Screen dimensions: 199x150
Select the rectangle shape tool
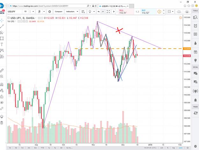[x=2, y=38]
